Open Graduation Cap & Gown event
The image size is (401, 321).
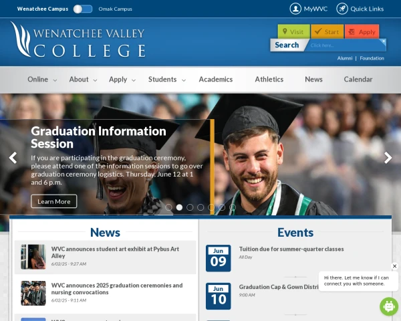click(x=279, y=287)
